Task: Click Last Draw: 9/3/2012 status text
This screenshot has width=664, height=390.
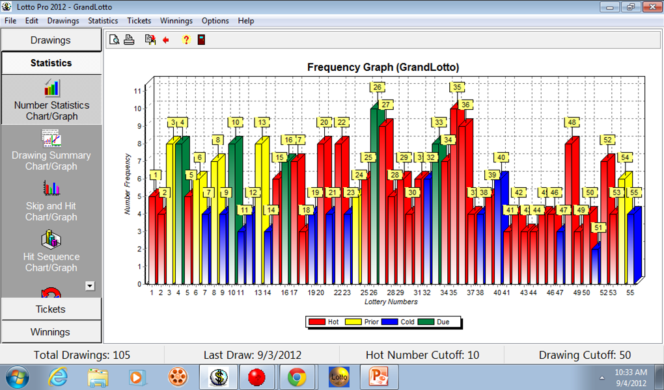Action: coord(253,355)
